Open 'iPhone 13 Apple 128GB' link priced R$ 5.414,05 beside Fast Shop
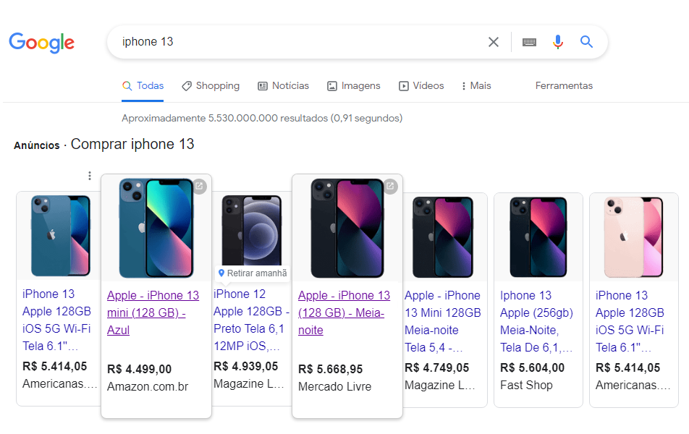The image size is (689, 434). coord(630,322)
